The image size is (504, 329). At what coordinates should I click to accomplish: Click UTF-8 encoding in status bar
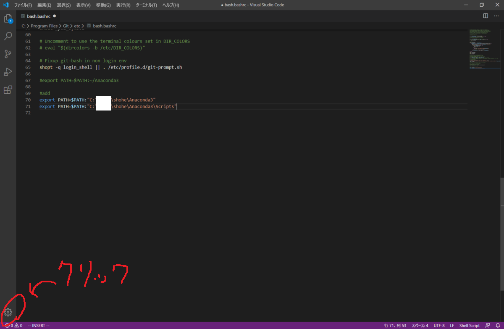coord(439,325)
